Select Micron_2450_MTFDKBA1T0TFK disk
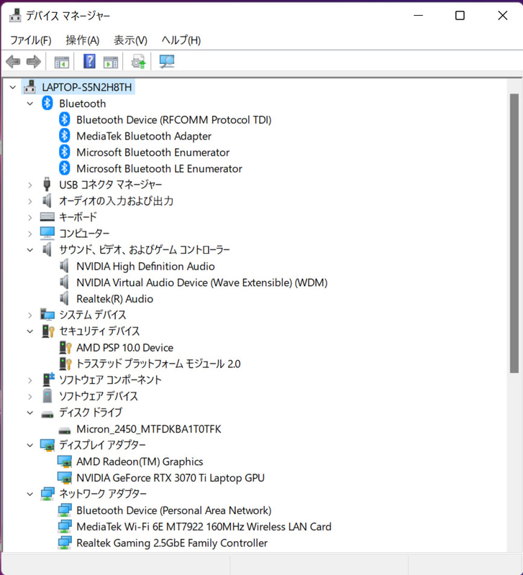523x575 pixels. tap(149, 428)
